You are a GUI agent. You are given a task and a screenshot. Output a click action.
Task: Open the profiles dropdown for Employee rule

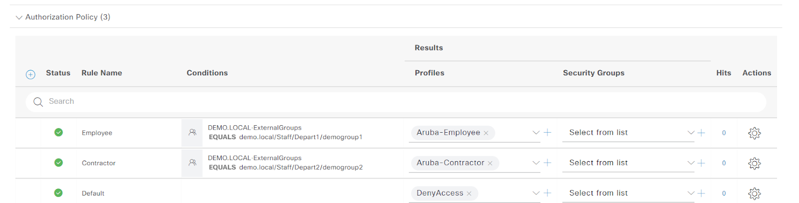pyautogui.click(x=536, y=133)
